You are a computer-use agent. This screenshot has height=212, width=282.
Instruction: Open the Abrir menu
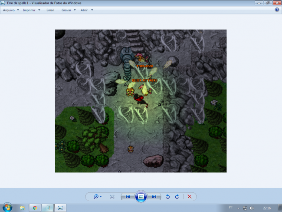tap(84, 10)
